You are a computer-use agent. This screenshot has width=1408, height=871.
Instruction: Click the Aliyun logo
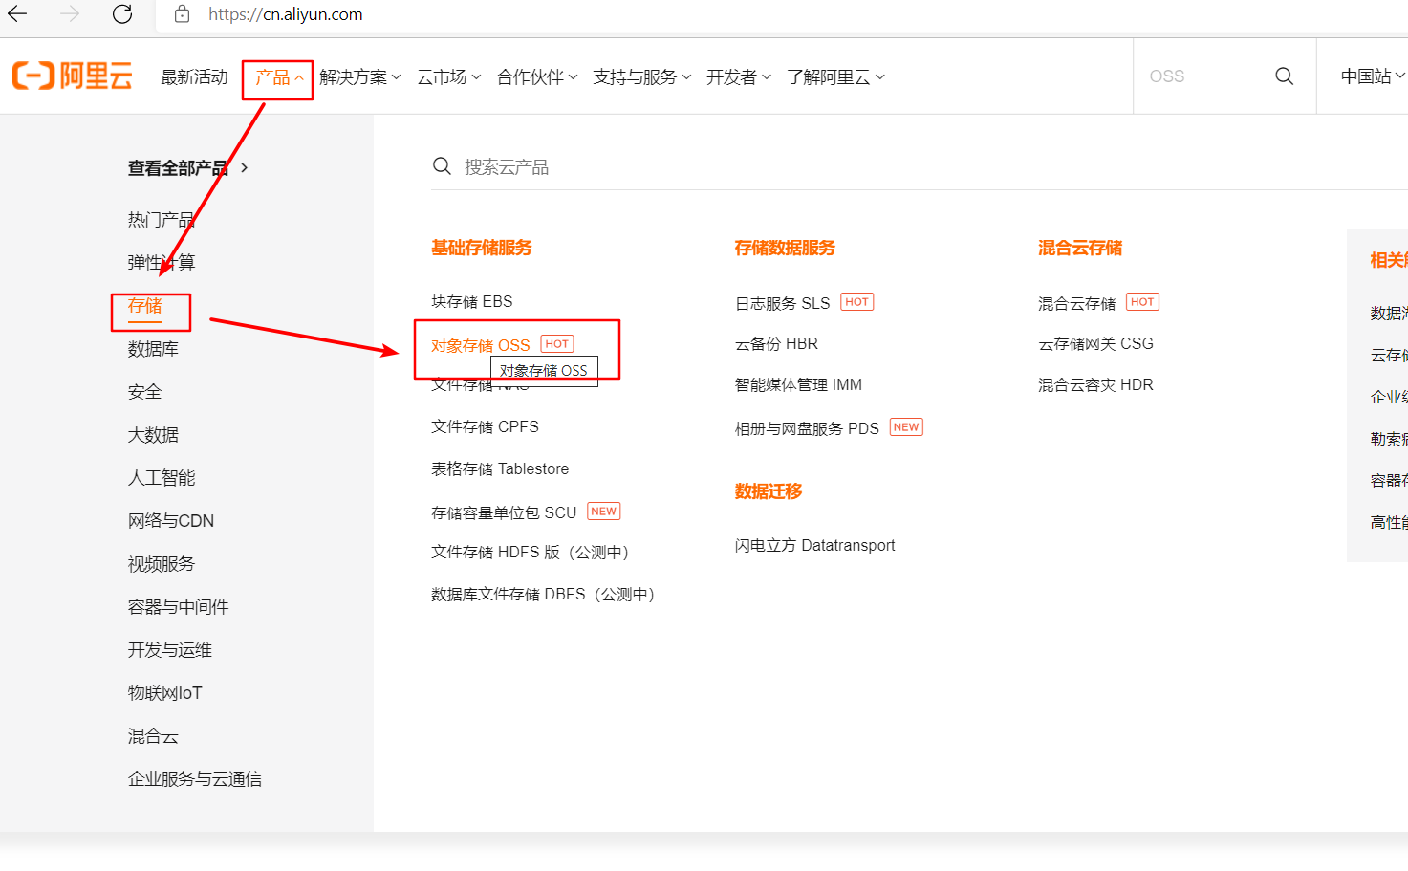tap(73, 76)
